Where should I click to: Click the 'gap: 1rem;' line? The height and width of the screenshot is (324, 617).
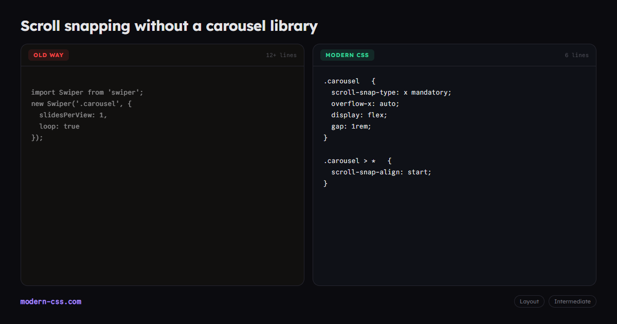point(351,127)
